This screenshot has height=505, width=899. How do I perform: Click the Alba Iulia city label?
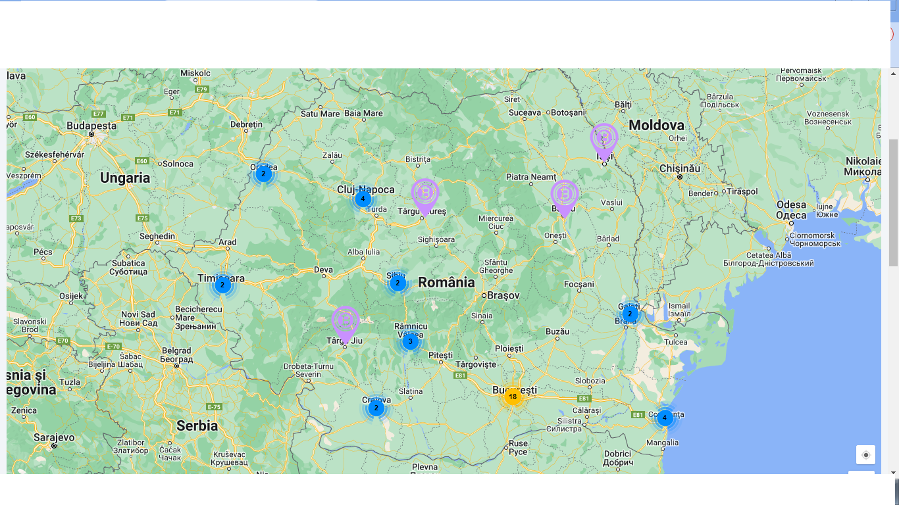[364, 252]
